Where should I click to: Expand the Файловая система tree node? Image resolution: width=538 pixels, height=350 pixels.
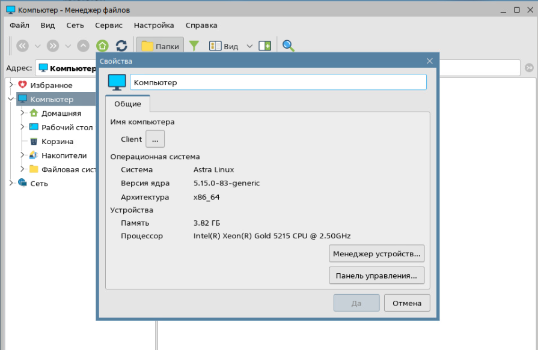pyautogui.click(x=22, y=169)
